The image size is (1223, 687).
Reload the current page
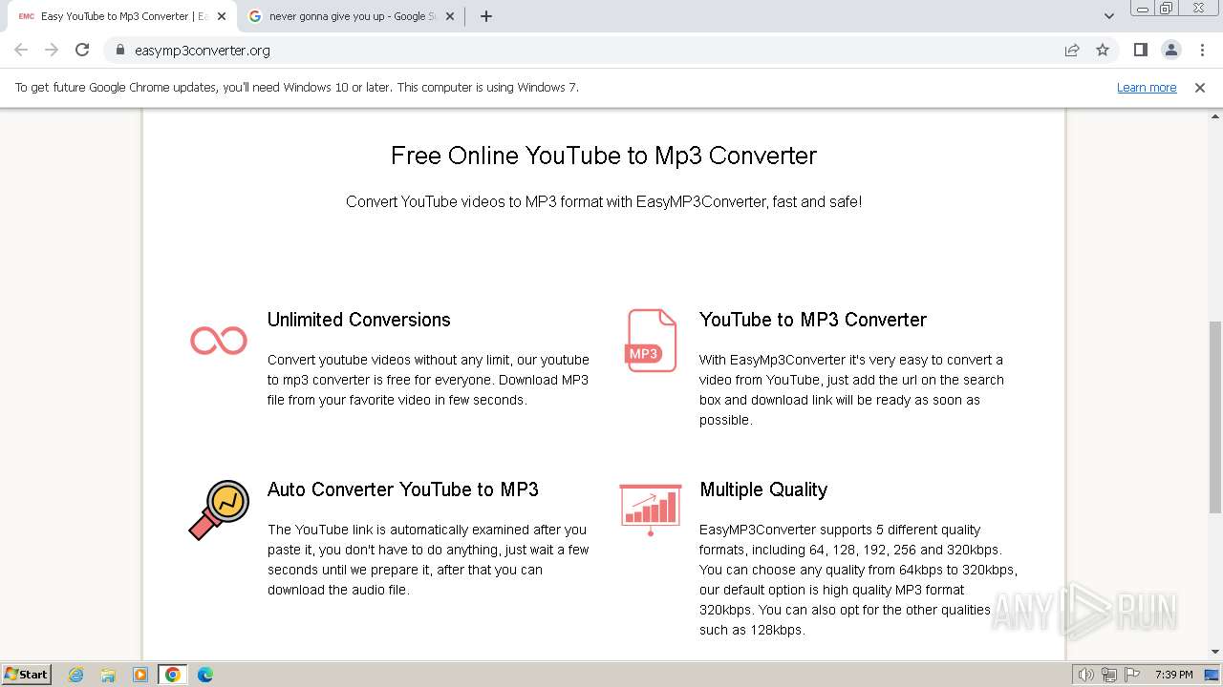pyautogui.click(x=82, y=50)
